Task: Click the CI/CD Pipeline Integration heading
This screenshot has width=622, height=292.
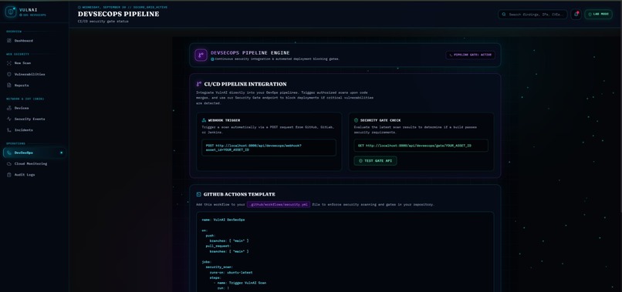Action: tap(245, 84)
